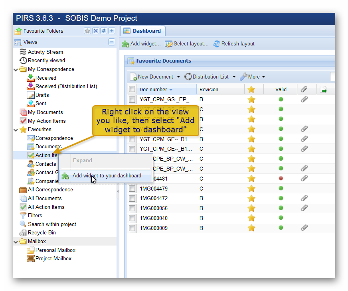Toggle the select-all checkbox in table header
Screen dimensions: 348x291
[x=132, y=89]
